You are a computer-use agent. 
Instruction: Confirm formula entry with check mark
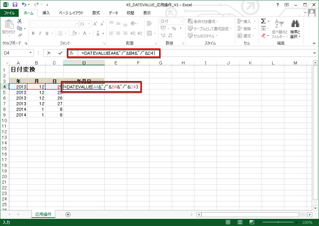60,53
